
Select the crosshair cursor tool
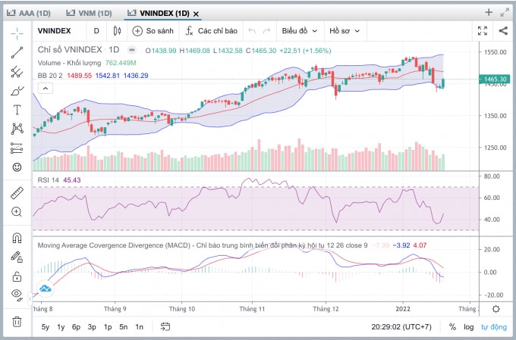click(17, 33)
